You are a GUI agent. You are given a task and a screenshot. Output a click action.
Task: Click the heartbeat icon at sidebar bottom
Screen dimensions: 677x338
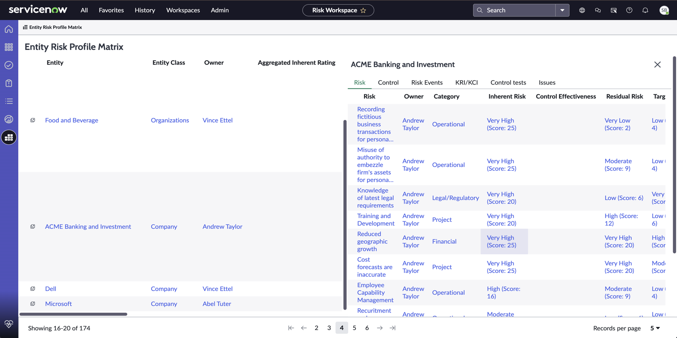click(x=9, y=324)
